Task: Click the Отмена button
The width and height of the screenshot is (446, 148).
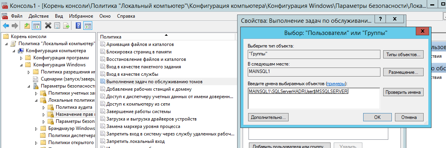Action: [409, 117]
